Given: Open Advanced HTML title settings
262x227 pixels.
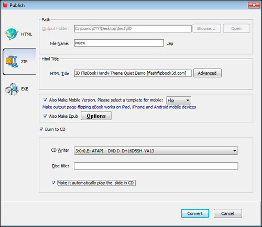Looking at the screenshot, I should point(208,73).
